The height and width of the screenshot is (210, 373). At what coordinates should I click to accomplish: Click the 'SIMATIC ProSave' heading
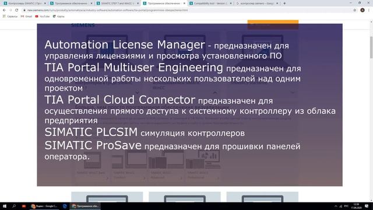click(93, 145)
